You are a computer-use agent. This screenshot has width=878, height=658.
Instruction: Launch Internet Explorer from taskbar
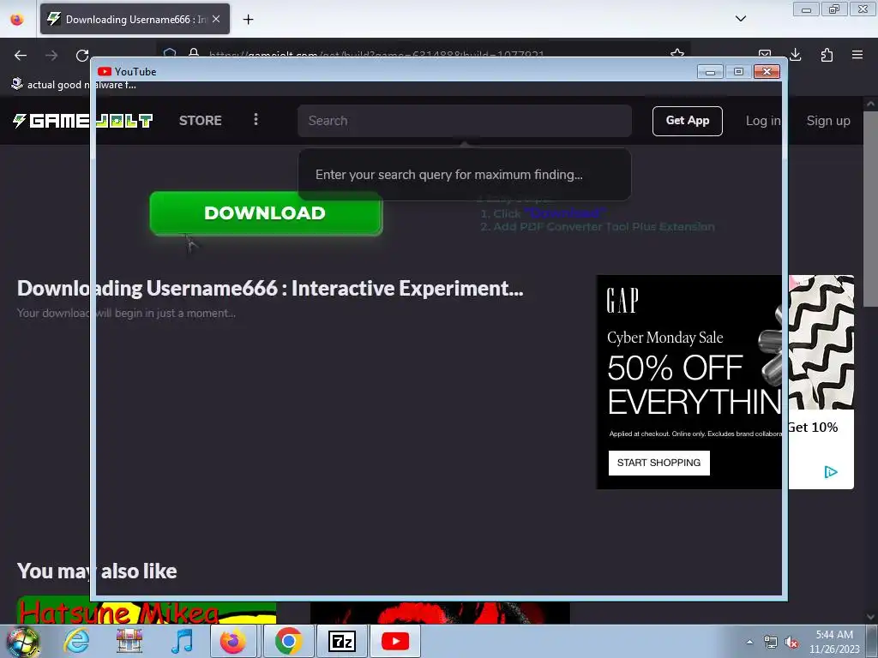pos(76,641)
